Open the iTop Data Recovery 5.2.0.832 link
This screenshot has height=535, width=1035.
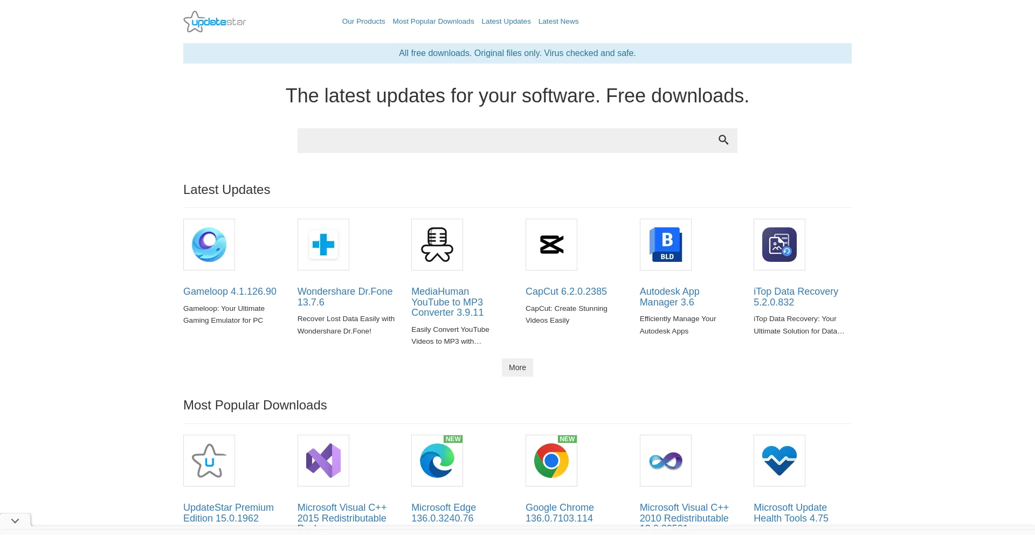tap(796, 297)
